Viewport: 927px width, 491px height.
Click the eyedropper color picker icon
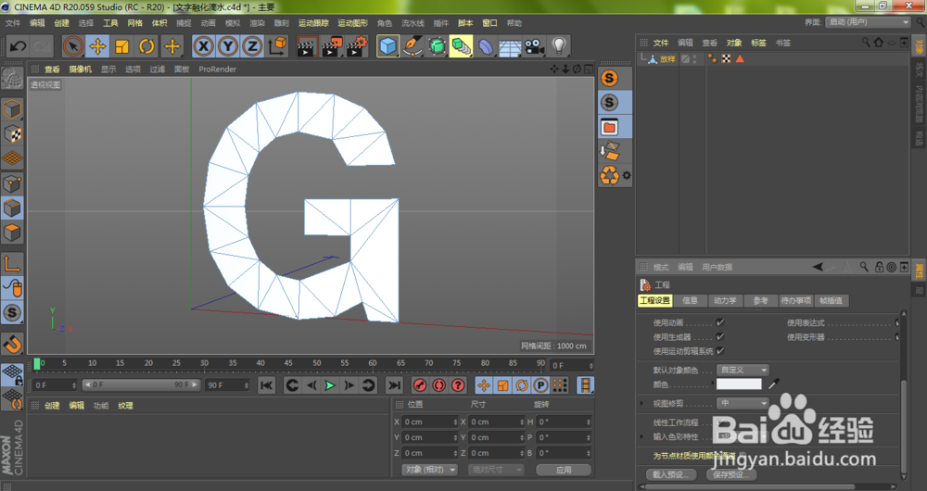click(x=775, y=384)
